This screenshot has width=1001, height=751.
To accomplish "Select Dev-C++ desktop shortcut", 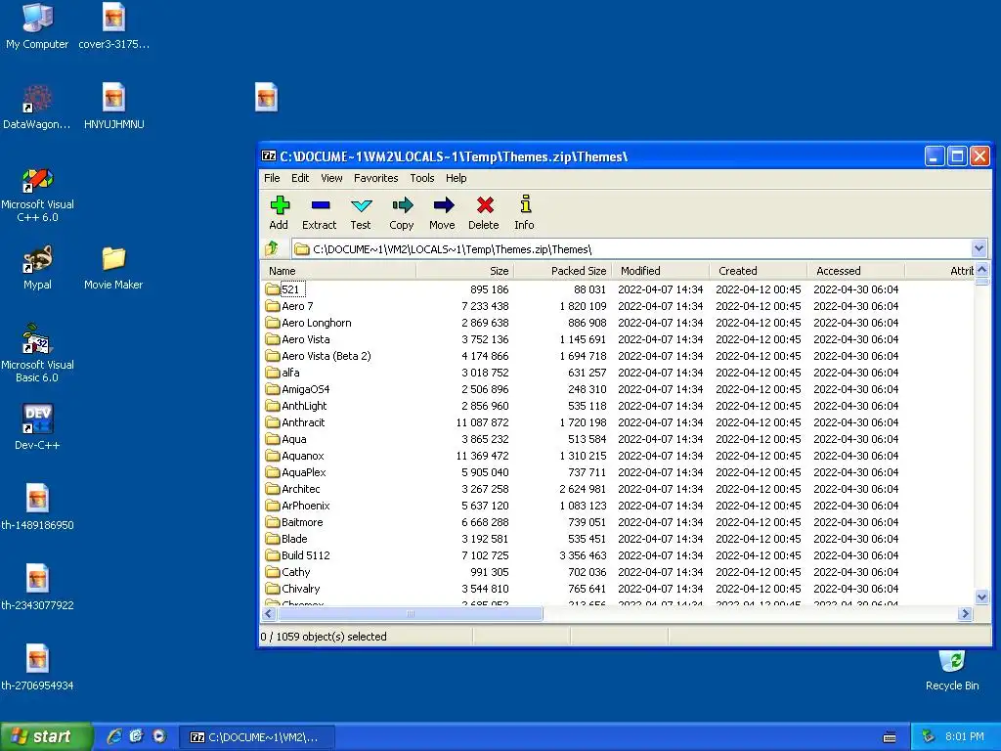I will 37,427.
